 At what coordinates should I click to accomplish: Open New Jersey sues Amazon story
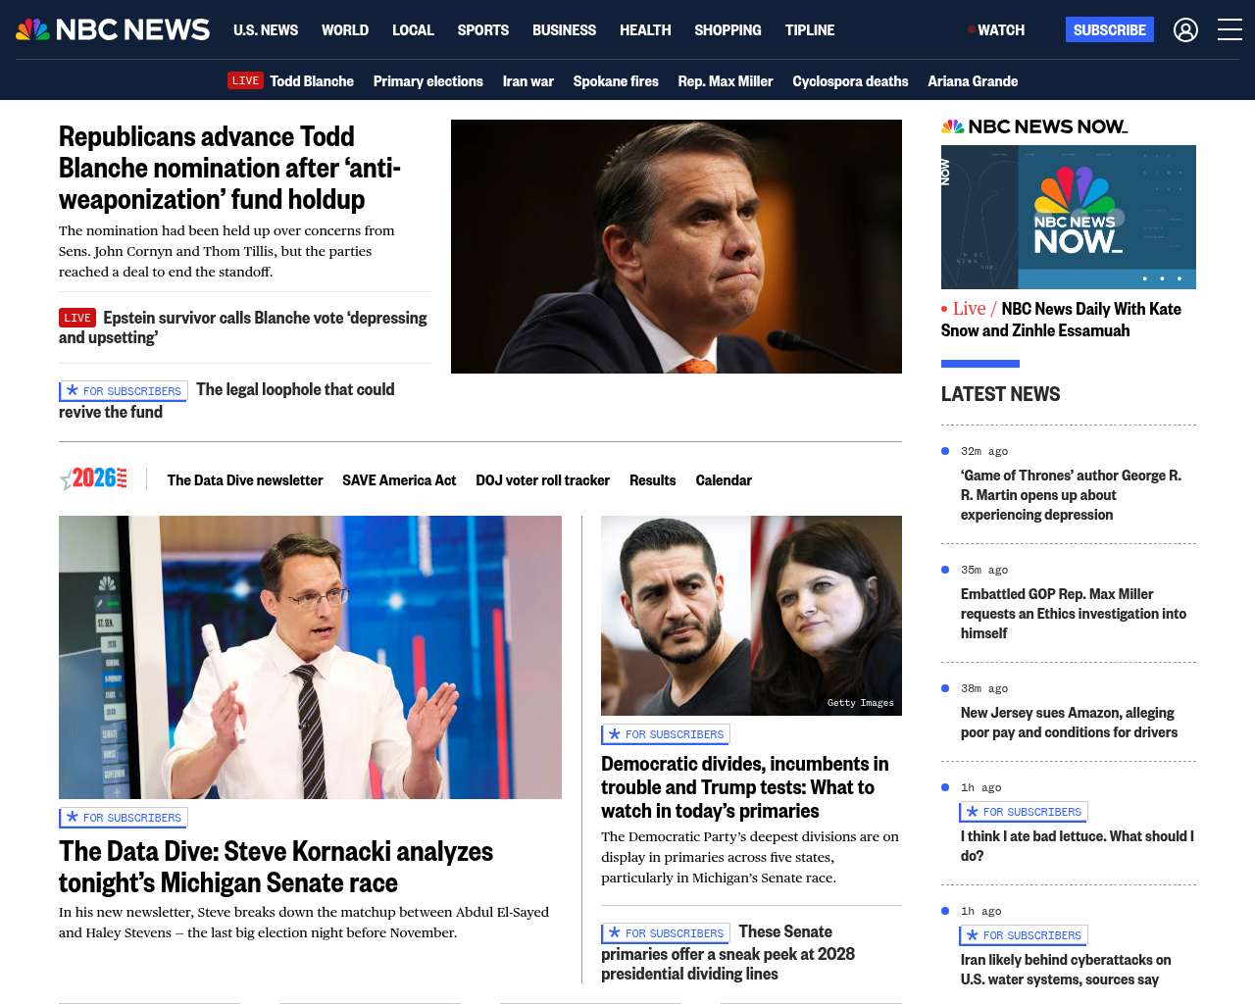coord(1069,723)
